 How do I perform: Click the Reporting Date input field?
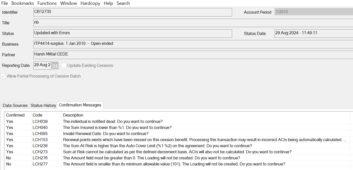(x=42, y=65)
